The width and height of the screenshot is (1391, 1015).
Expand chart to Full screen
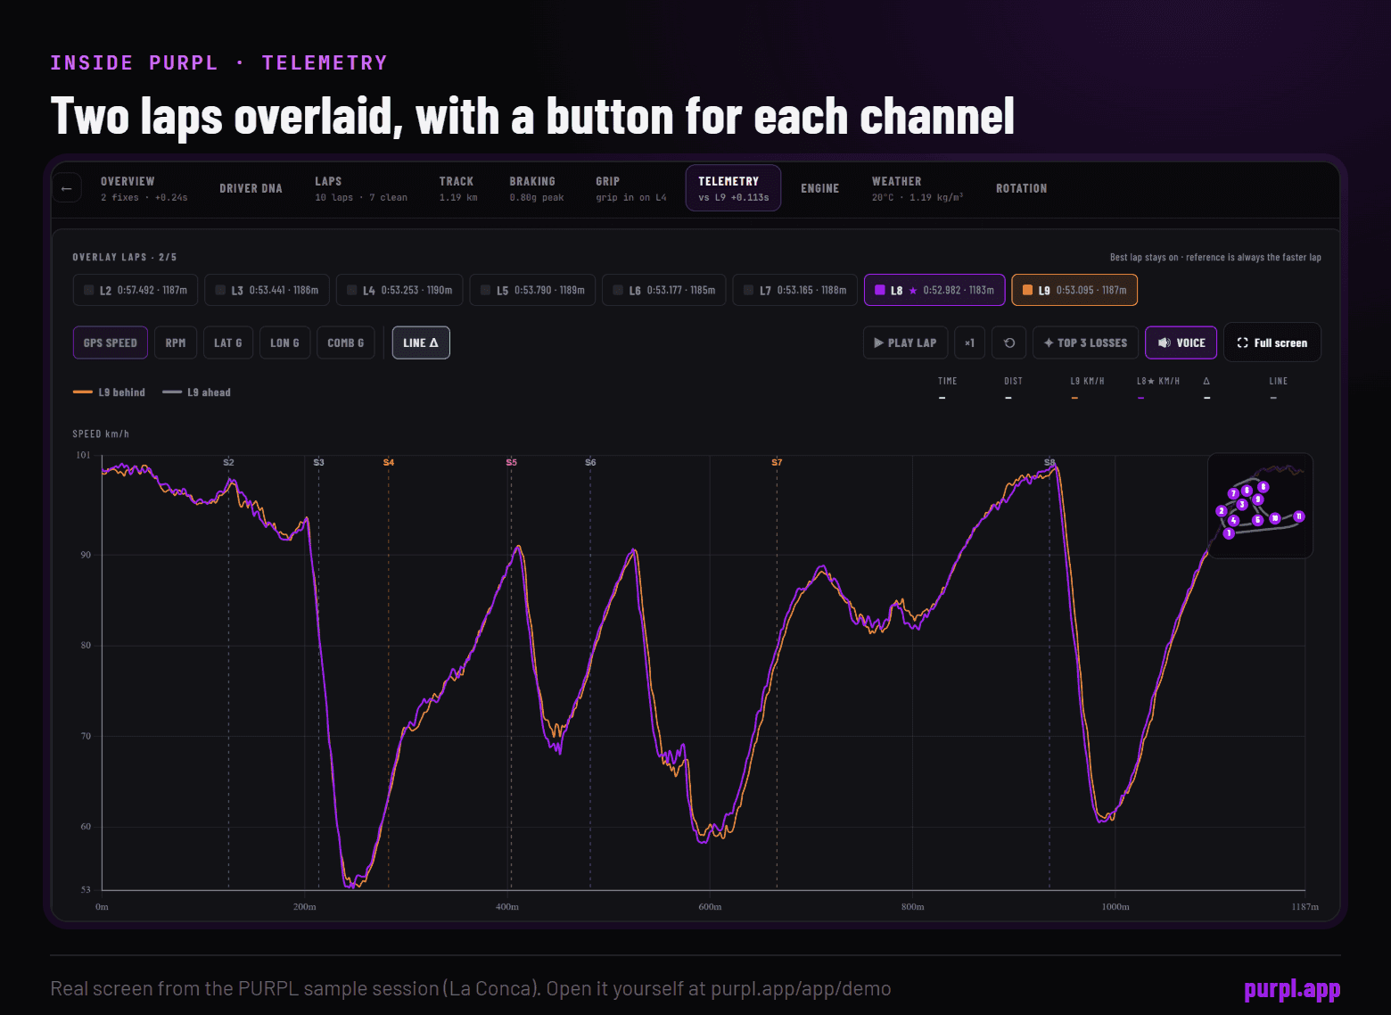point(1272,342)
